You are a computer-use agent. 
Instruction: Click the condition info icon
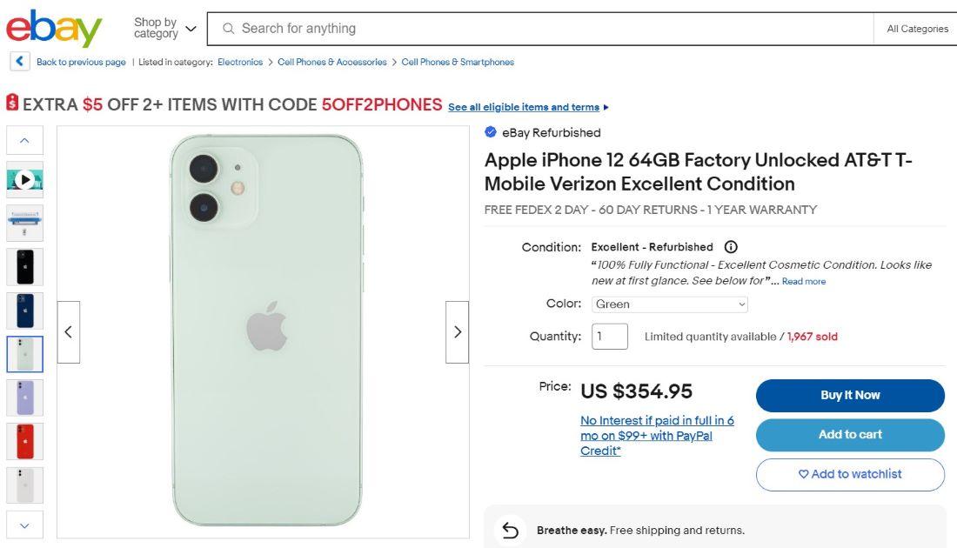pos(731,247)
